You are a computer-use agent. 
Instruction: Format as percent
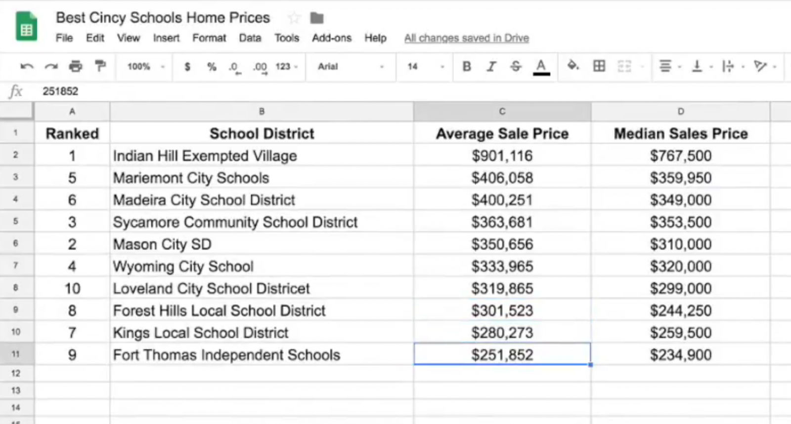(212, 67)
